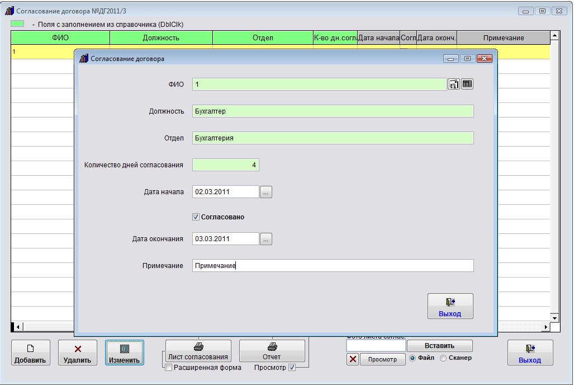Click Отчет print button
The height and width of the screenshot is (385, 574).
(272, 351)
